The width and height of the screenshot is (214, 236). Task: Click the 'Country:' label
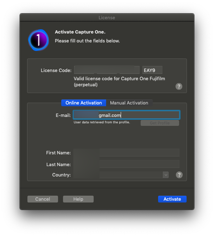tap(61, 175)
